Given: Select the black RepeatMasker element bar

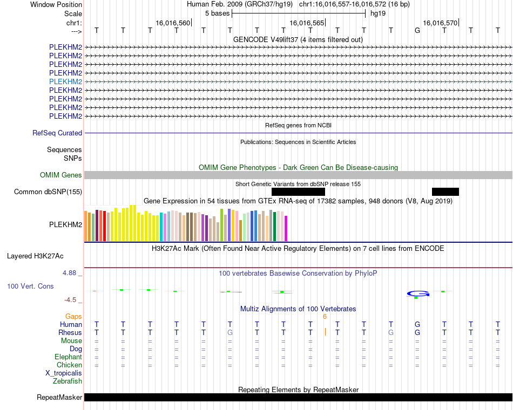Looking at the screenshot, I should tap(298, 398).
